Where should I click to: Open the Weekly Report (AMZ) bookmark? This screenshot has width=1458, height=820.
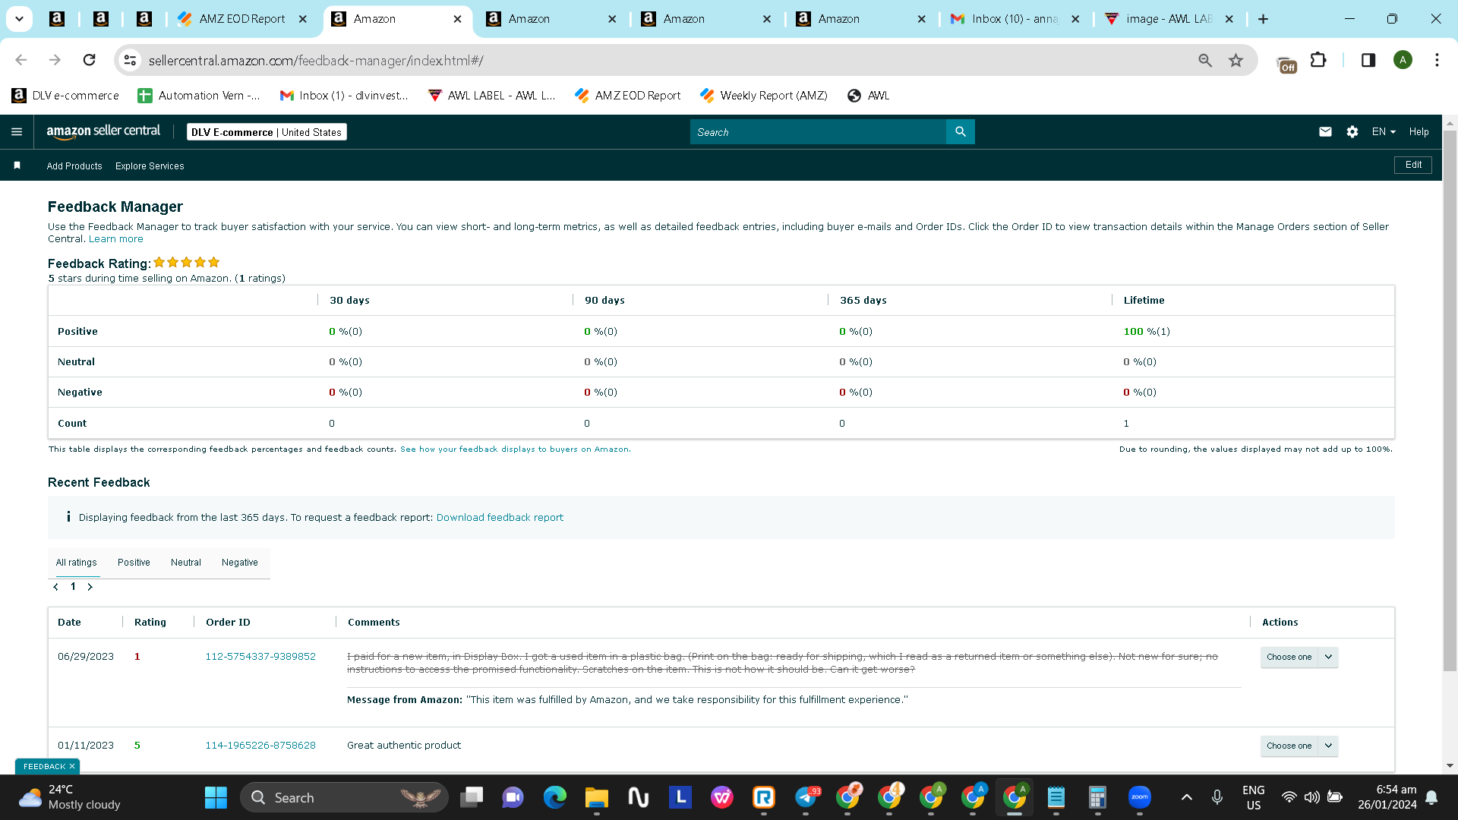764,96
